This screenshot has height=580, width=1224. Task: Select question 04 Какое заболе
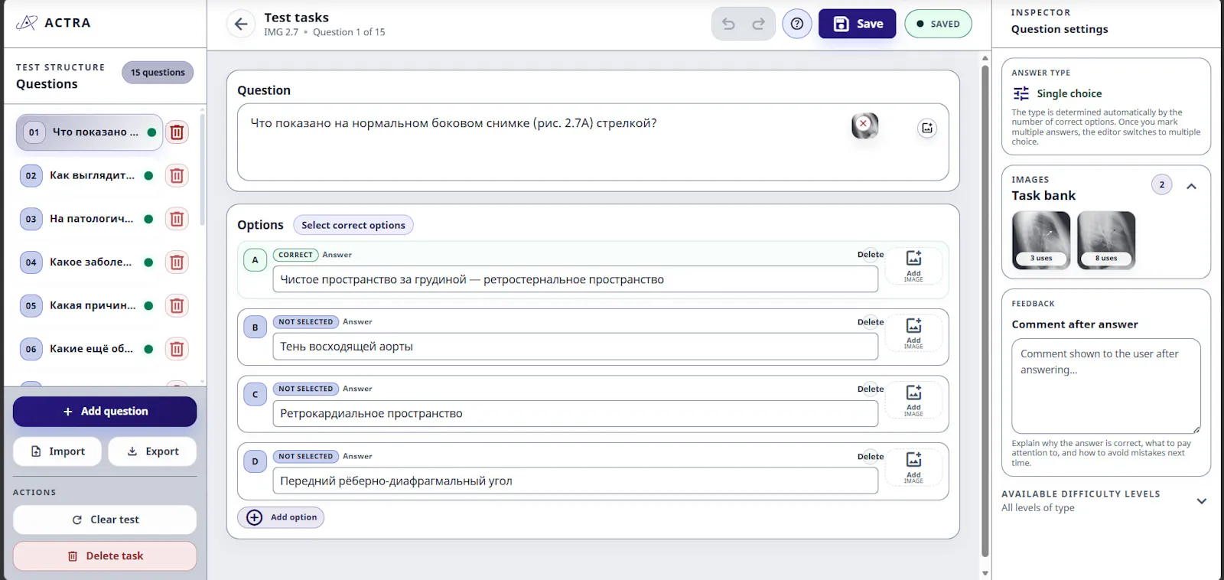point(89,262)
